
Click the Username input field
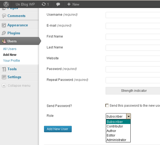pos(133,15)
